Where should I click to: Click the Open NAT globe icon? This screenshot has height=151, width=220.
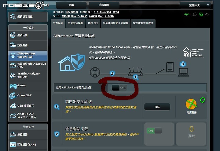click(13, 96)
